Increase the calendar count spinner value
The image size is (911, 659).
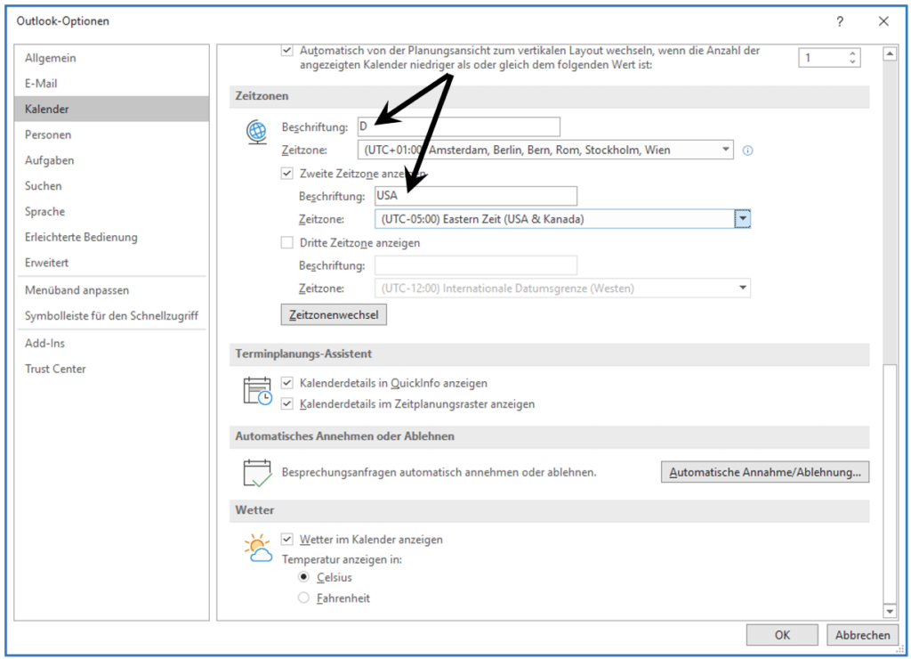852,53
